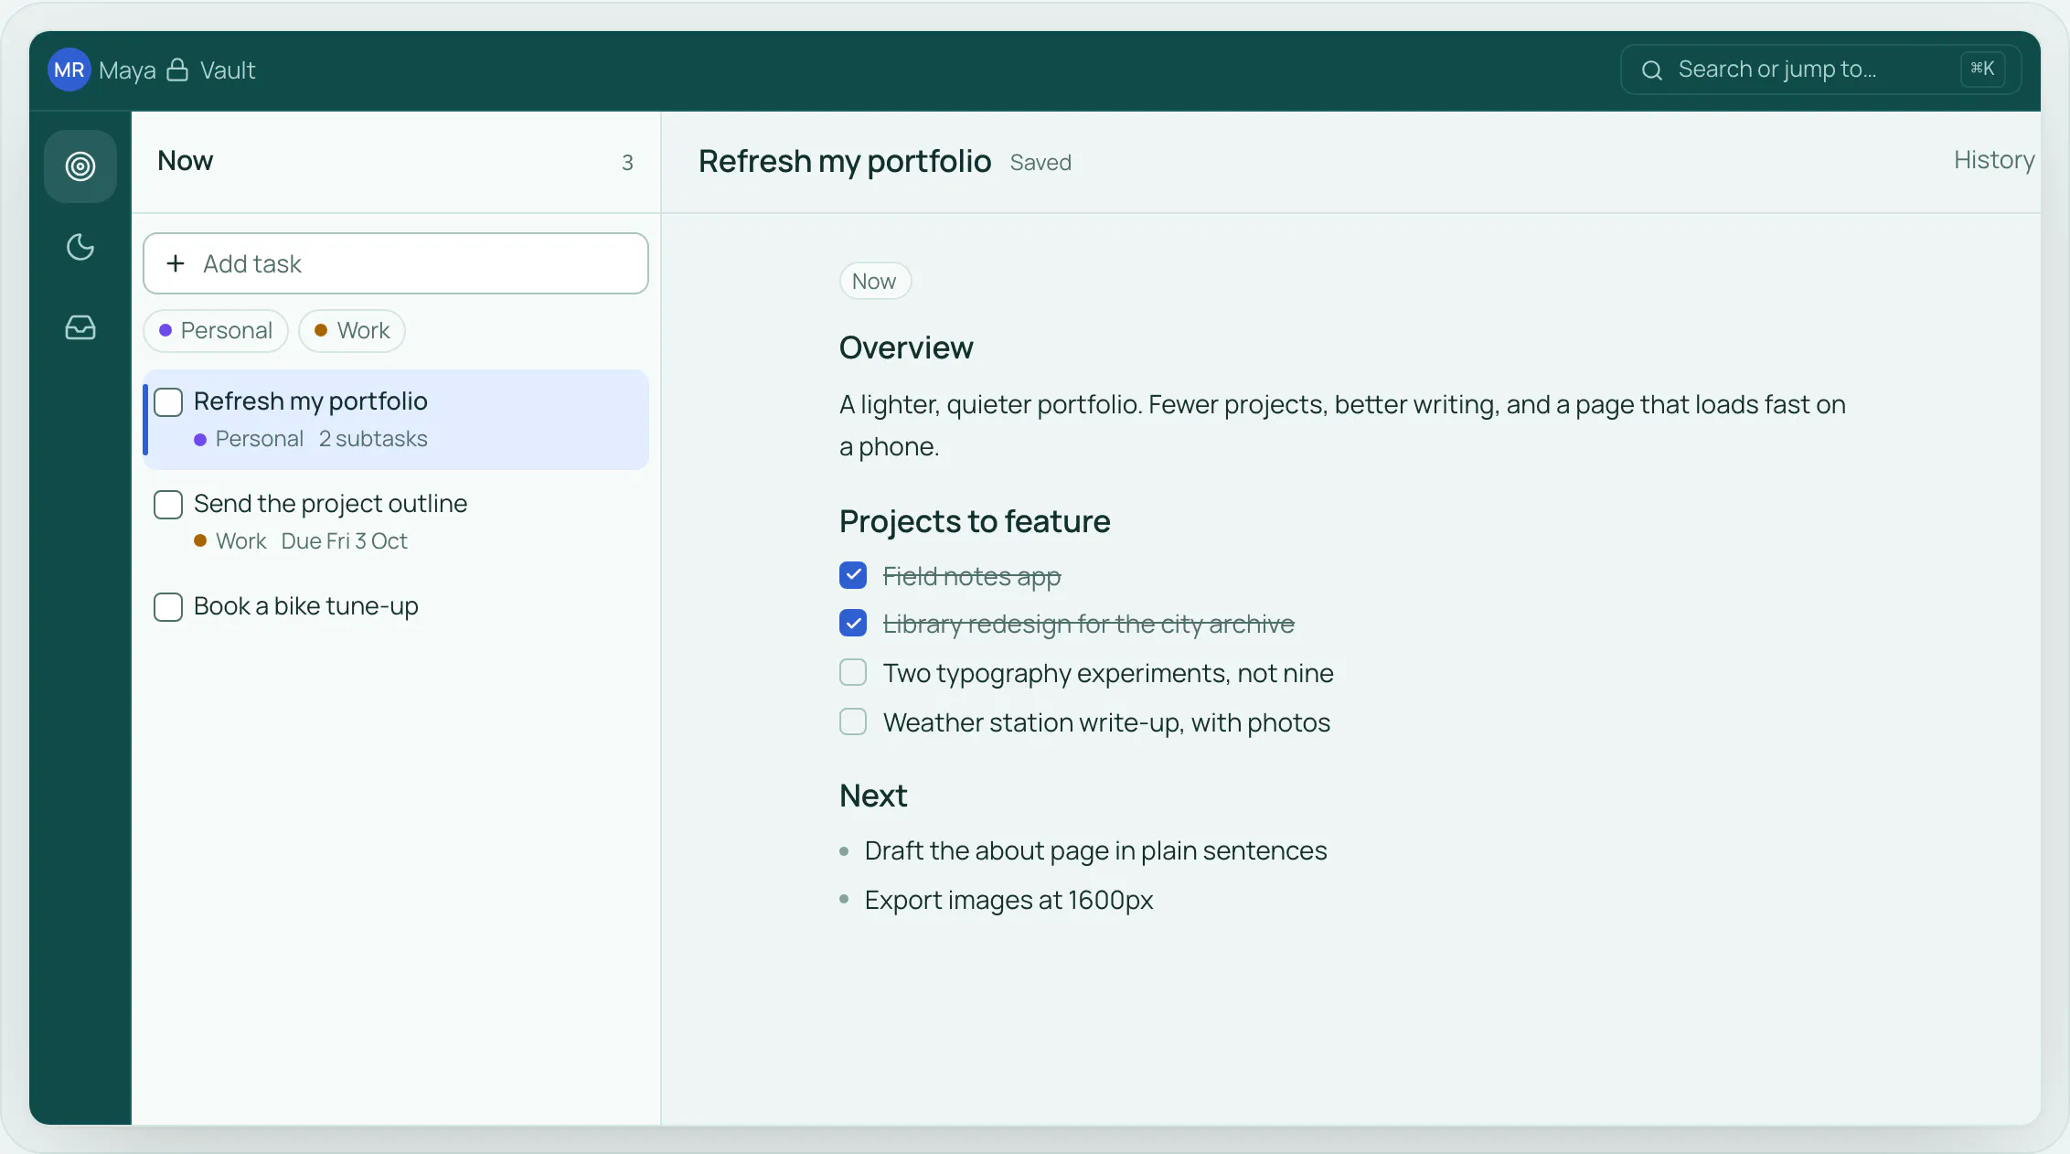This screenshot has width=2070, height=1154.
Task: Click the search magnifier icon
Action: [x=1652, y=70]
